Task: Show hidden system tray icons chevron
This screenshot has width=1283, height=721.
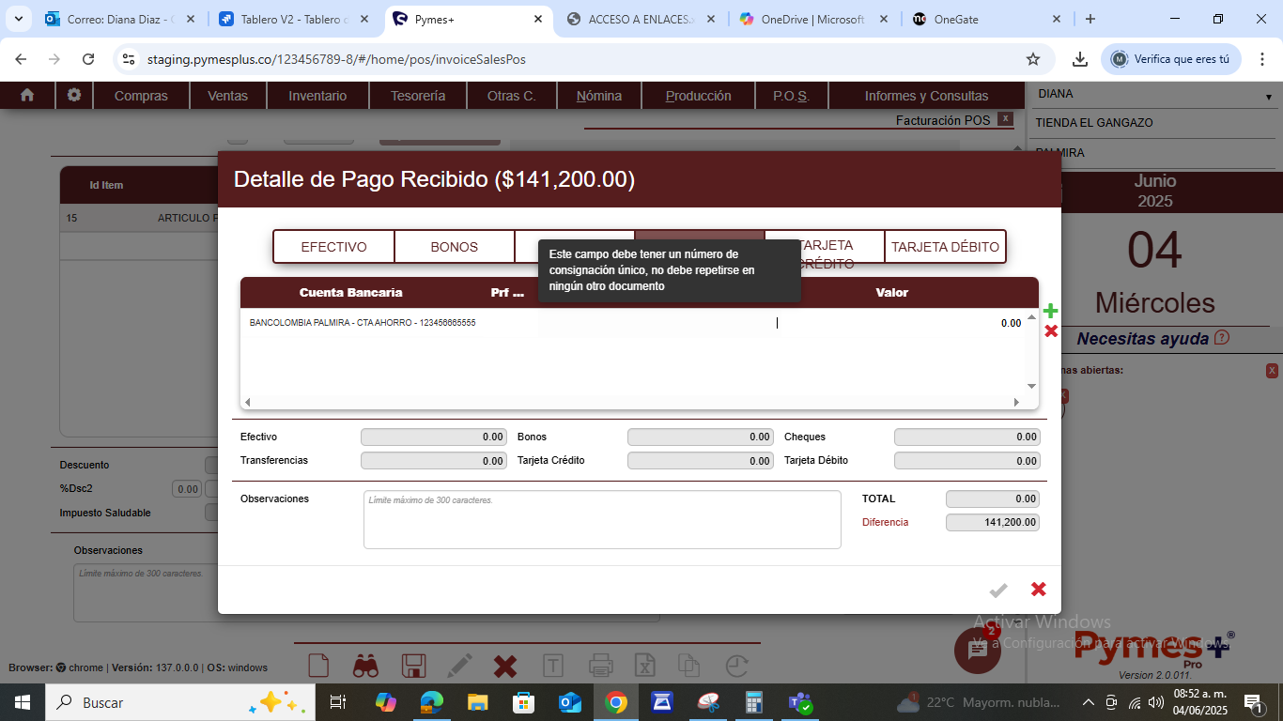Action: [x=1089, y=702]
